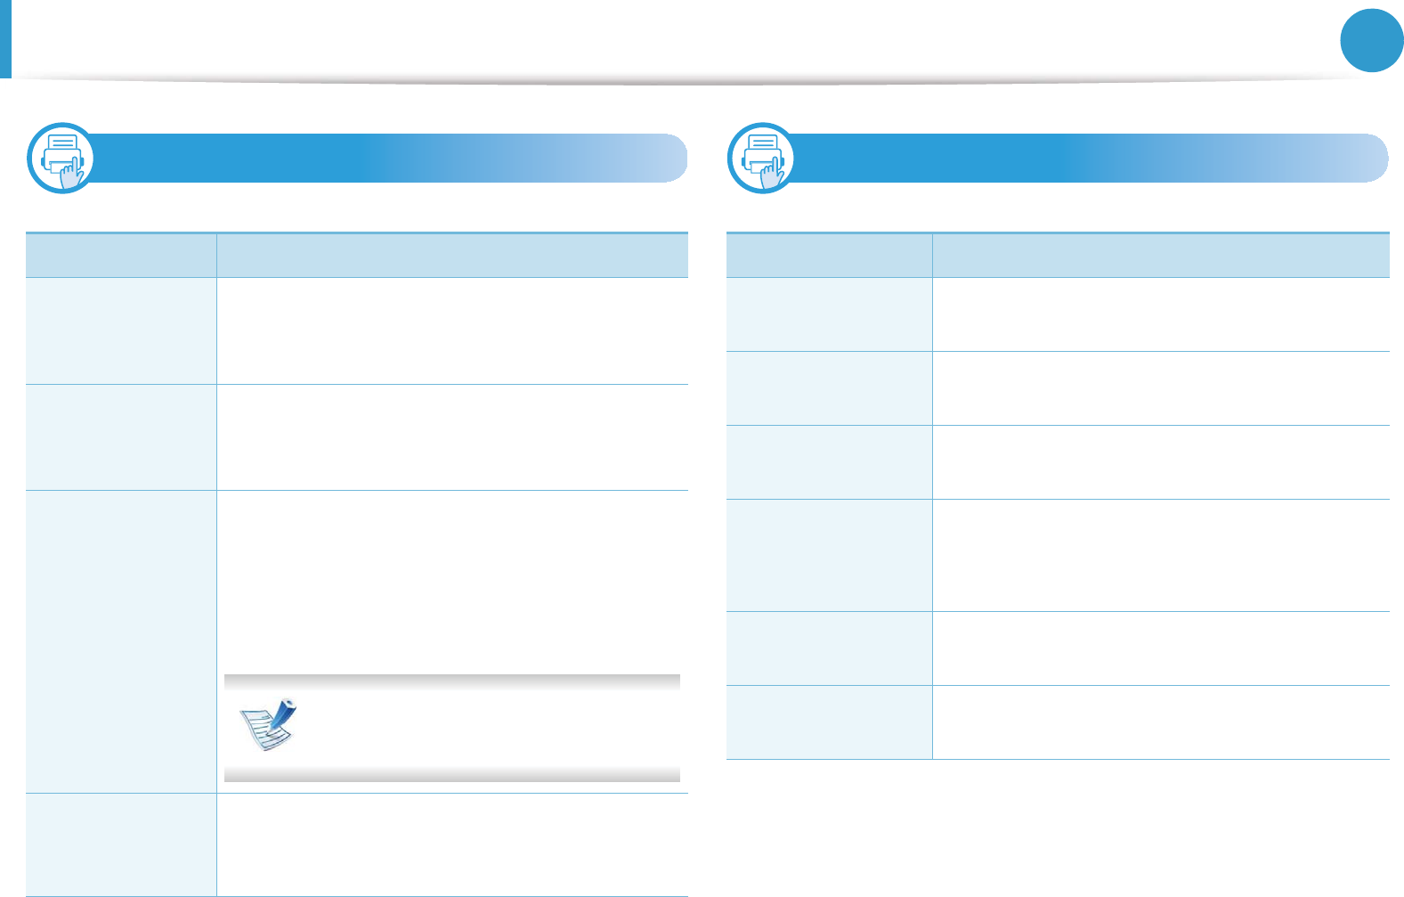Click the printer icon beside the left banner
This screenshot has width=1404, height=897.
pyautogui.click(x=61, y=159)
